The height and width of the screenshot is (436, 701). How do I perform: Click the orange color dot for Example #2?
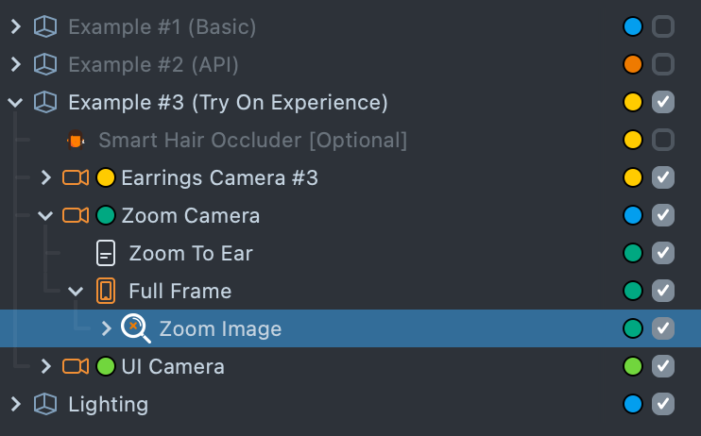click(633, 64)
